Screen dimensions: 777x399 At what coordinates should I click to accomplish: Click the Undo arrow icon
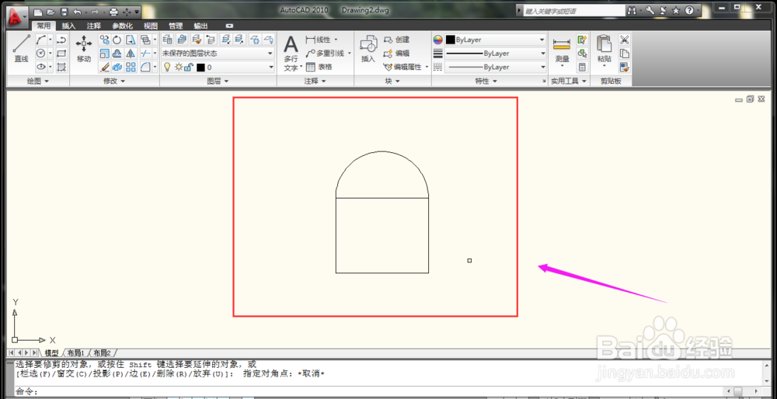pos(77,12)
